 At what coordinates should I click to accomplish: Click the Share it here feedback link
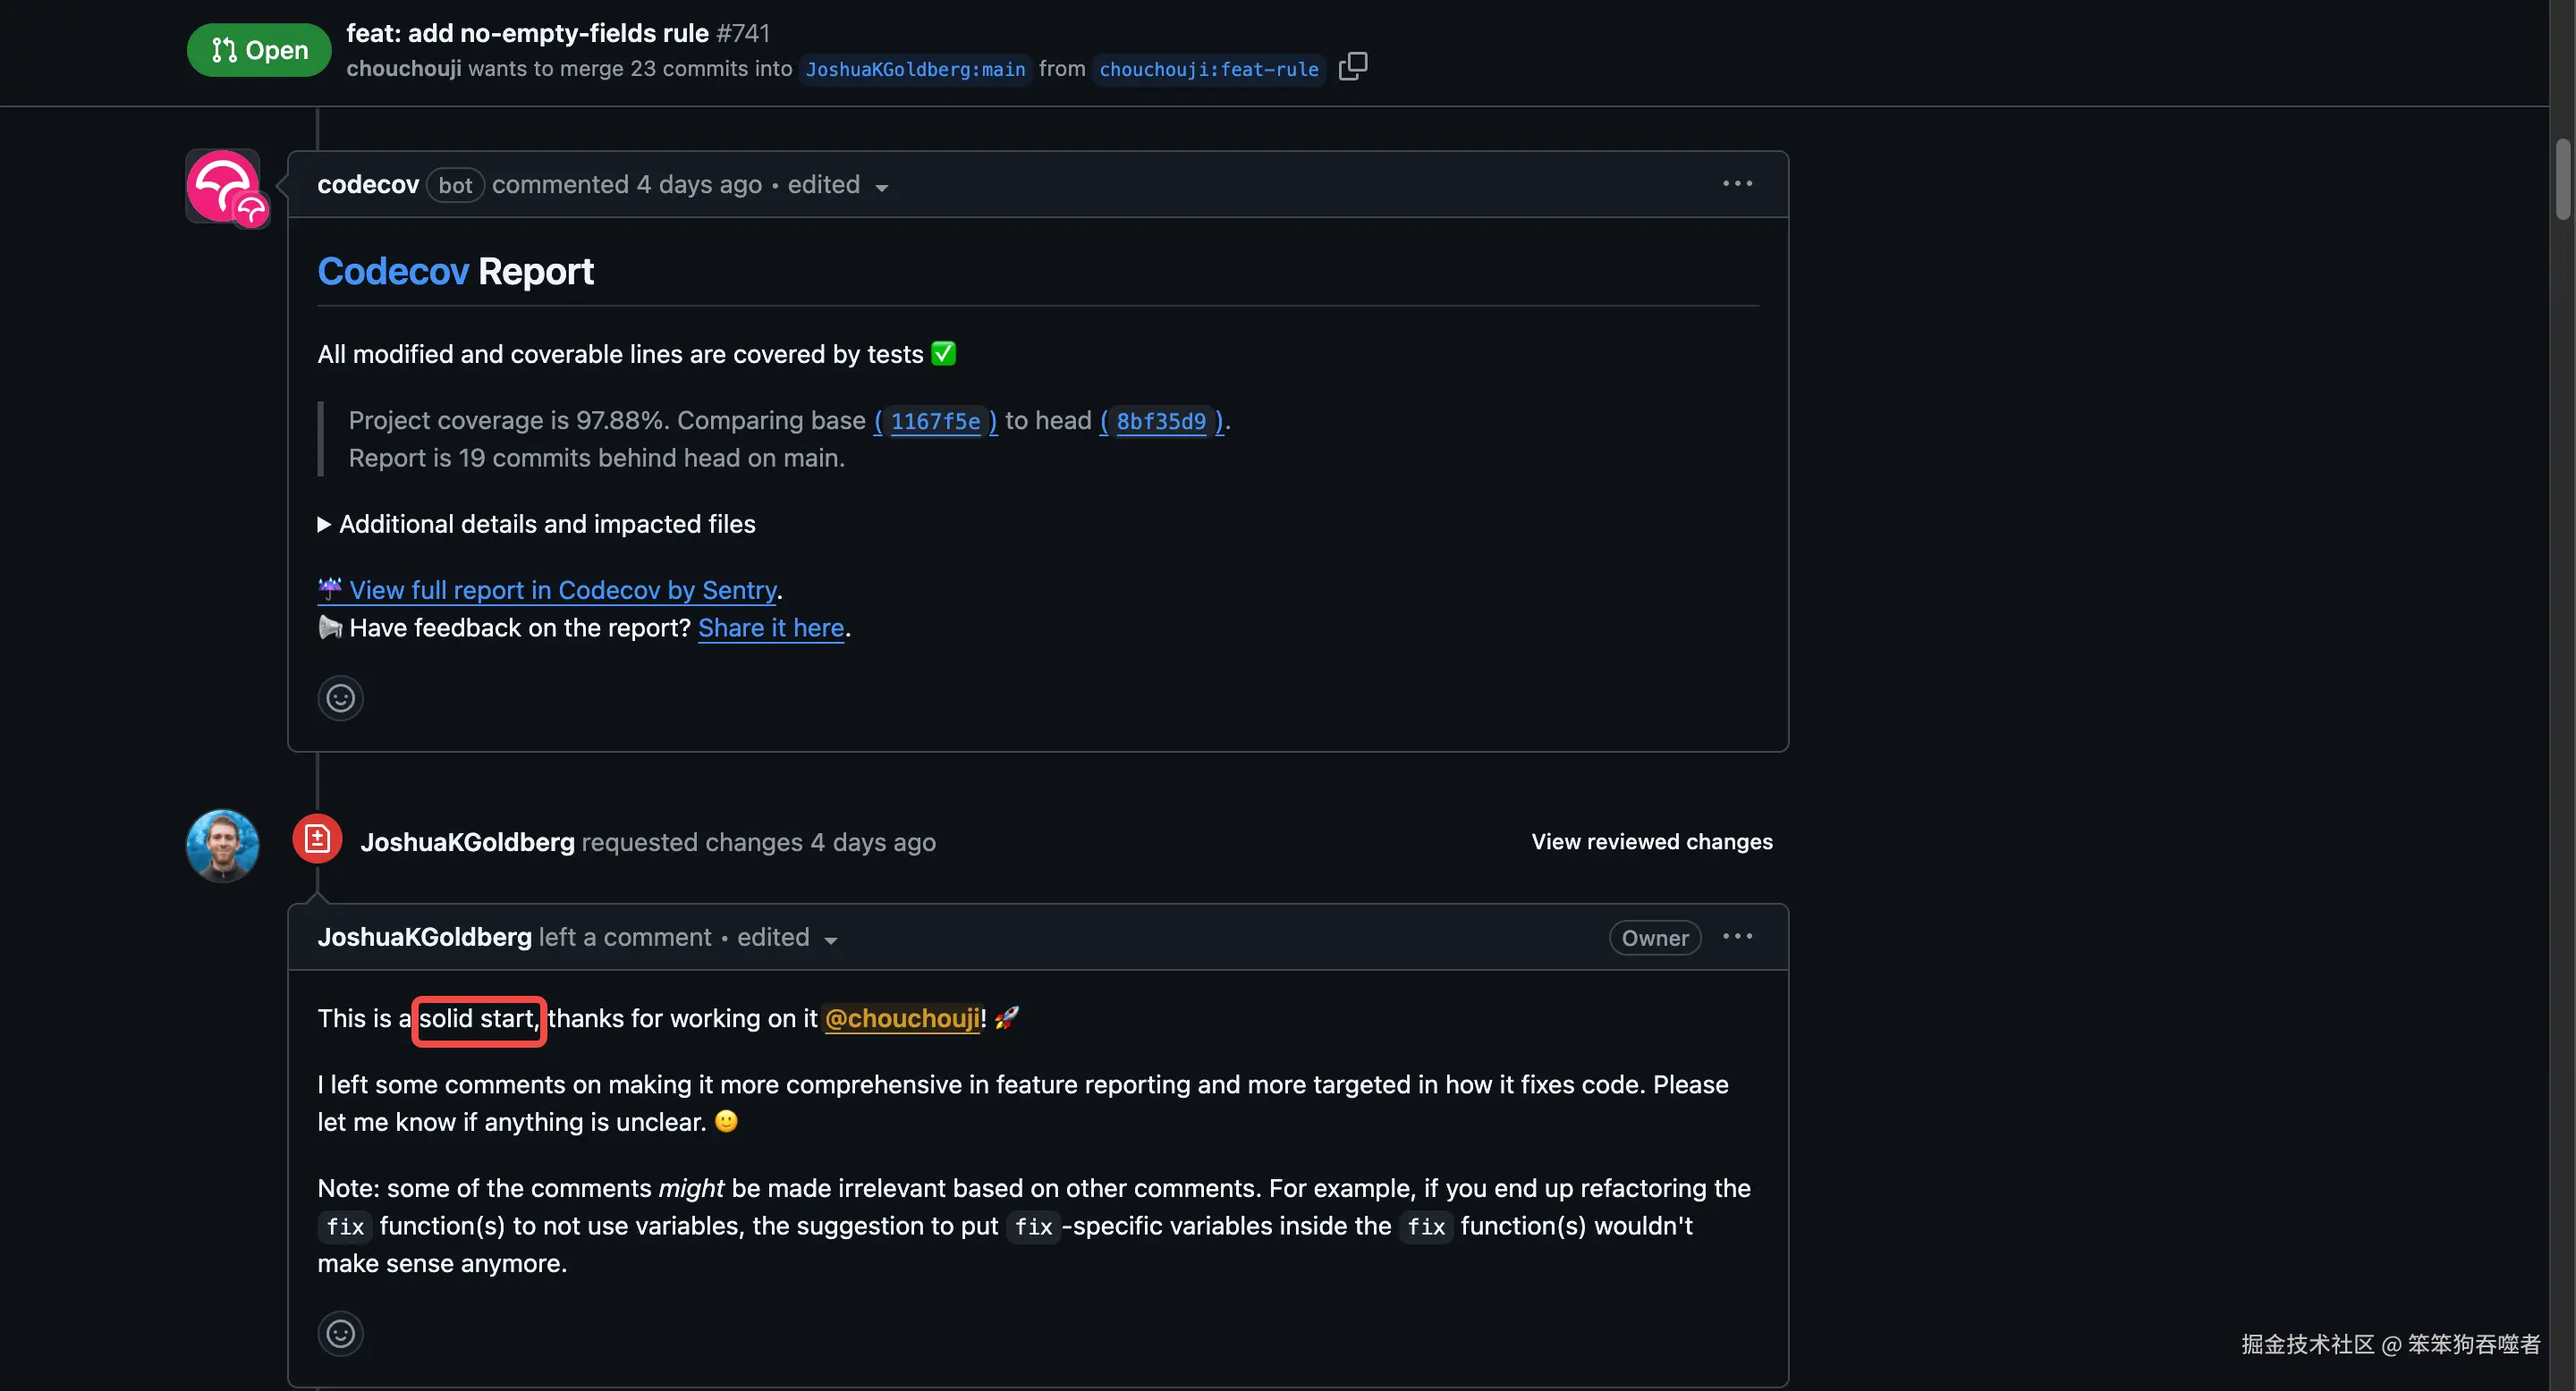(771, 628)
